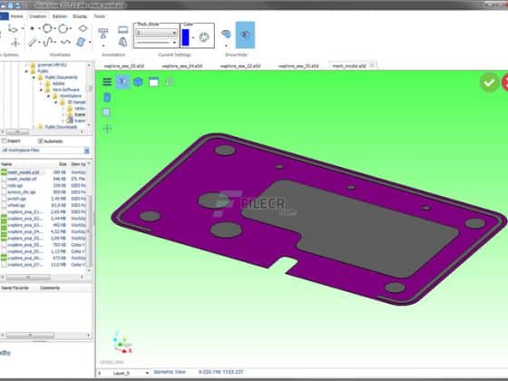Click the viewport zoom search icon

[x=169, y=83]
